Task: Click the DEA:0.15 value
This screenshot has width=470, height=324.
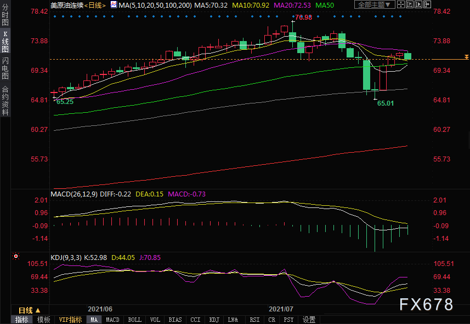Action: pyautogui.click(x=149, y=194)
